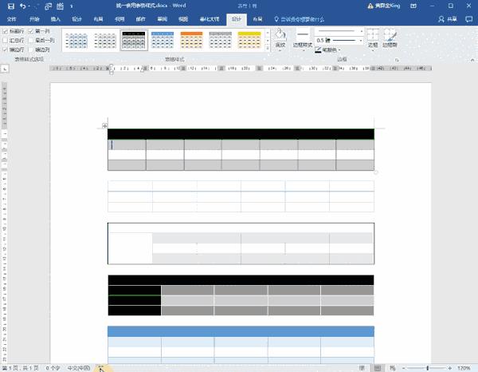Switch to the 引用 (References) tab
The height and width of the screenshot is (372, 478).
(119, 19)
